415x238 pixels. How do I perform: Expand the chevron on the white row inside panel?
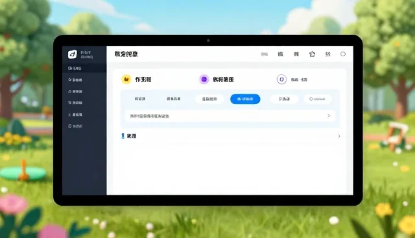[329, 116]
